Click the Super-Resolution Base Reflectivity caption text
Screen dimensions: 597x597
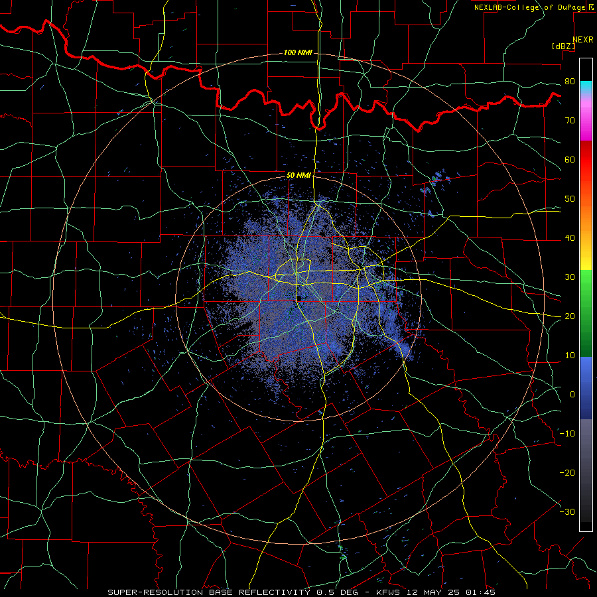[x=208, y=592]
